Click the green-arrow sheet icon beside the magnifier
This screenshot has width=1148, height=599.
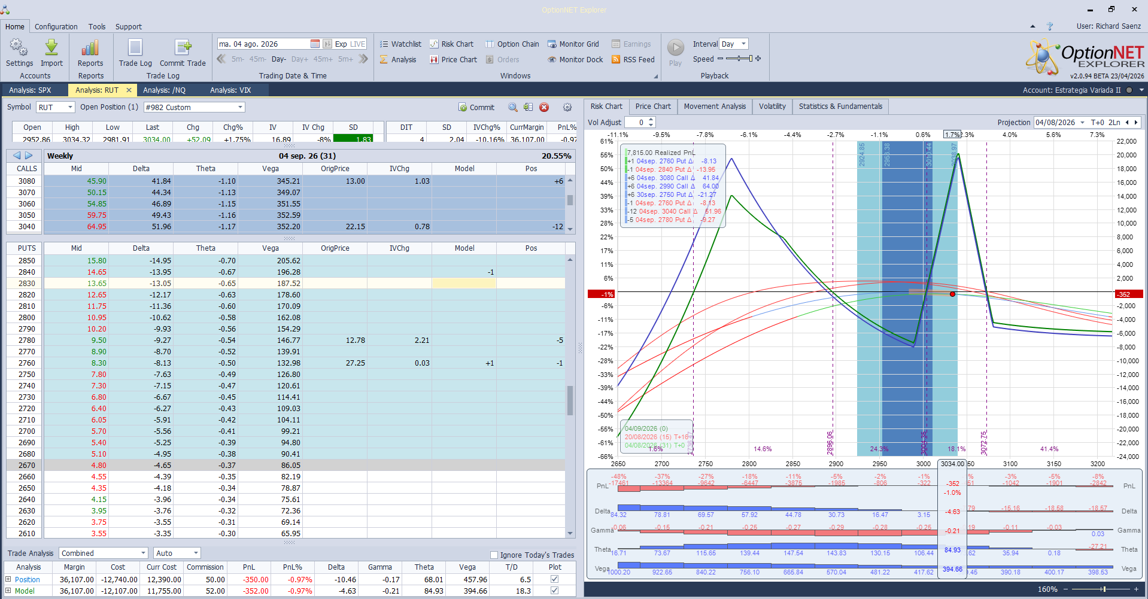pos(528,107)
